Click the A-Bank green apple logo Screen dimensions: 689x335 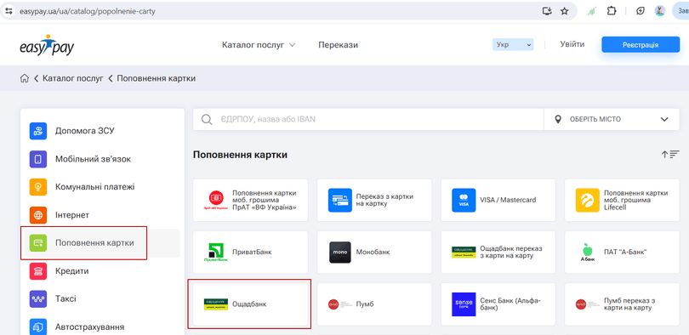[588, 253]
